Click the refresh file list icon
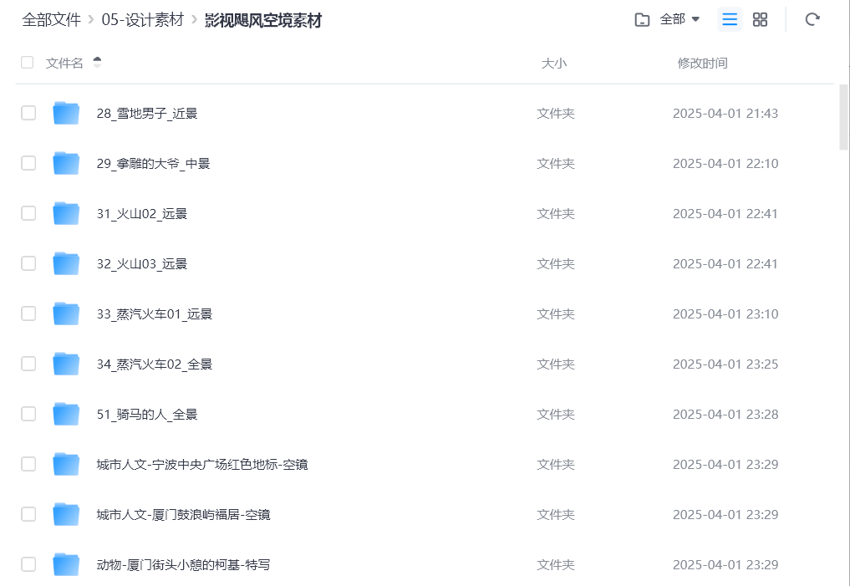Screen dimensions: 850x586 point(812,19)
